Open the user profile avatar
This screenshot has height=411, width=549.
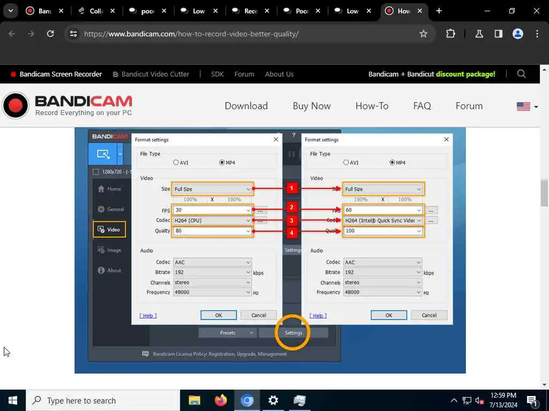518,34
